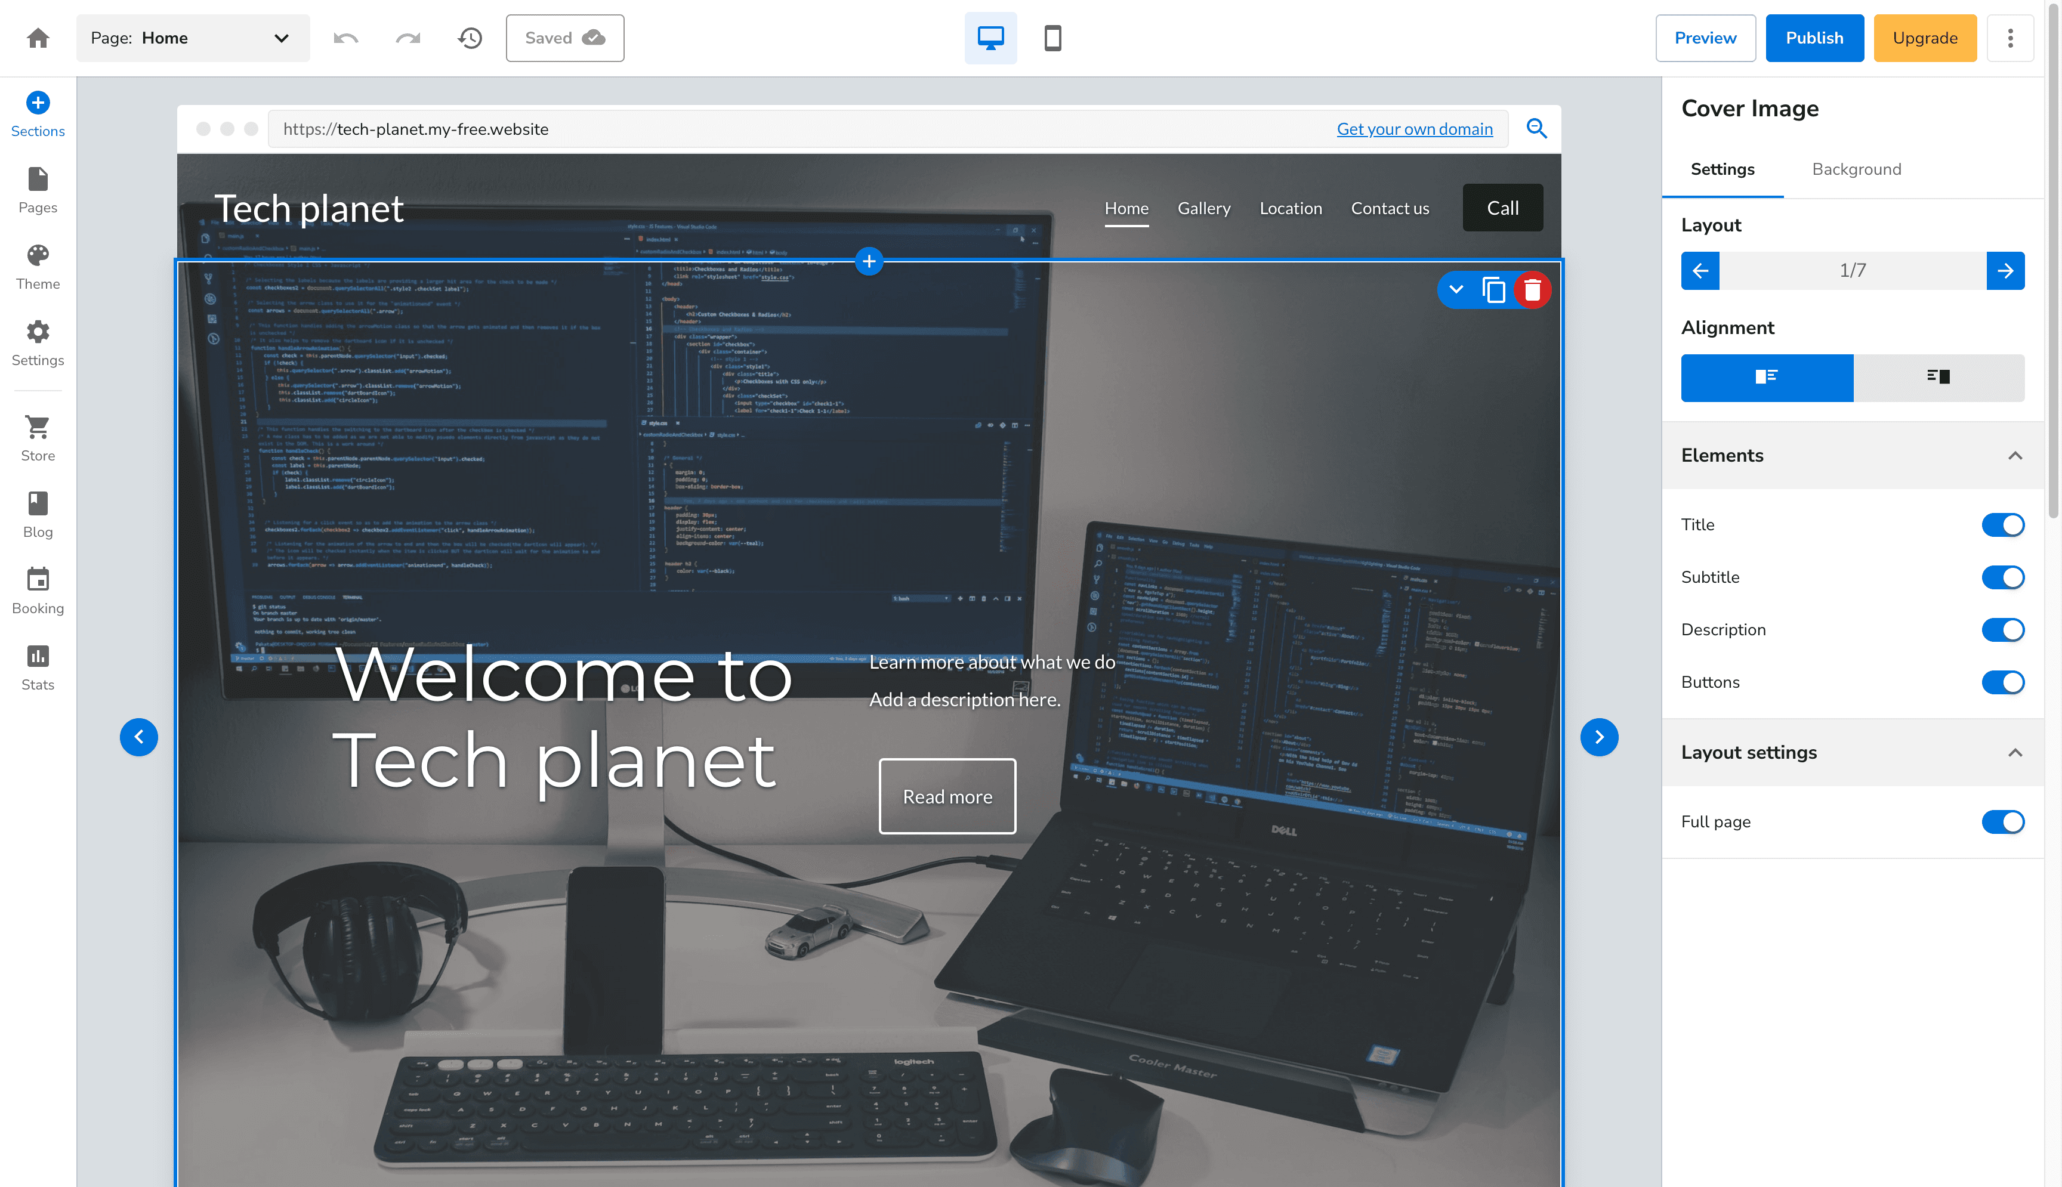Click the Upgrade button

[1924, 38]
